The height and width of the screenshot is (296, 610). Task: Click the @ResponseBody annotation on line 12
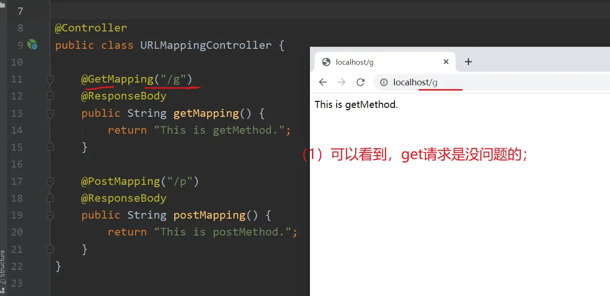(x=124, y=96)
